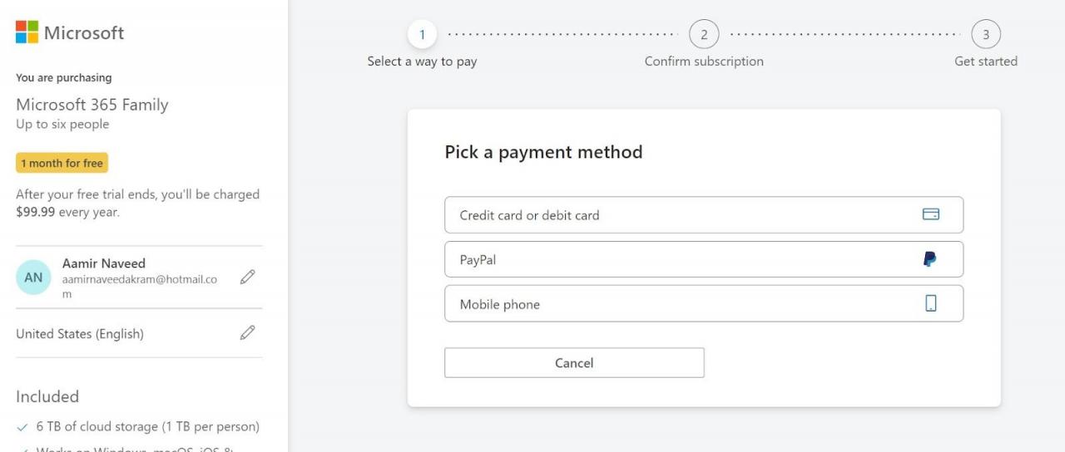The height and width of the screenshot is (452, 1065).
Task: Click step 1 circle in progress tracker
Action: point(422,34)
